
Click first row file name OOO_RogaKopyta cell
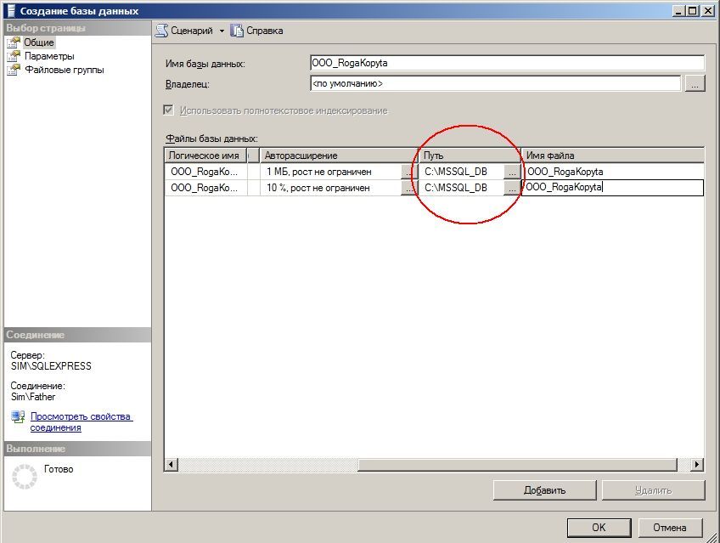click(613, 172)
